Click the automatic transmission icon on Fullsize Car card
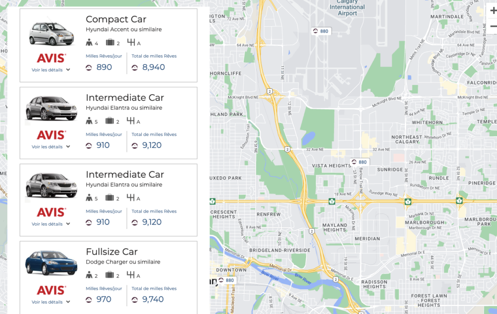The height and width of the screenshot is (314, 497). 132,275
